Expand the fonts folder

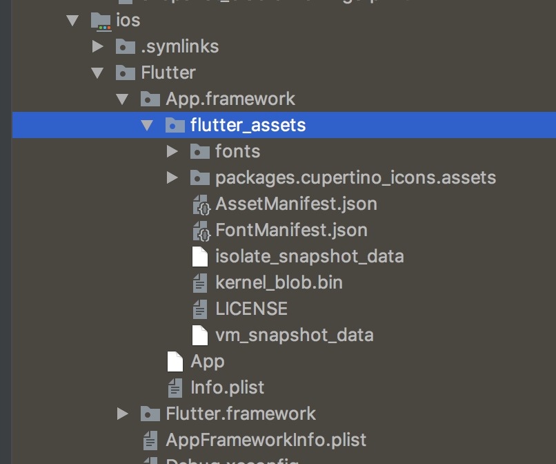[172, 151]
